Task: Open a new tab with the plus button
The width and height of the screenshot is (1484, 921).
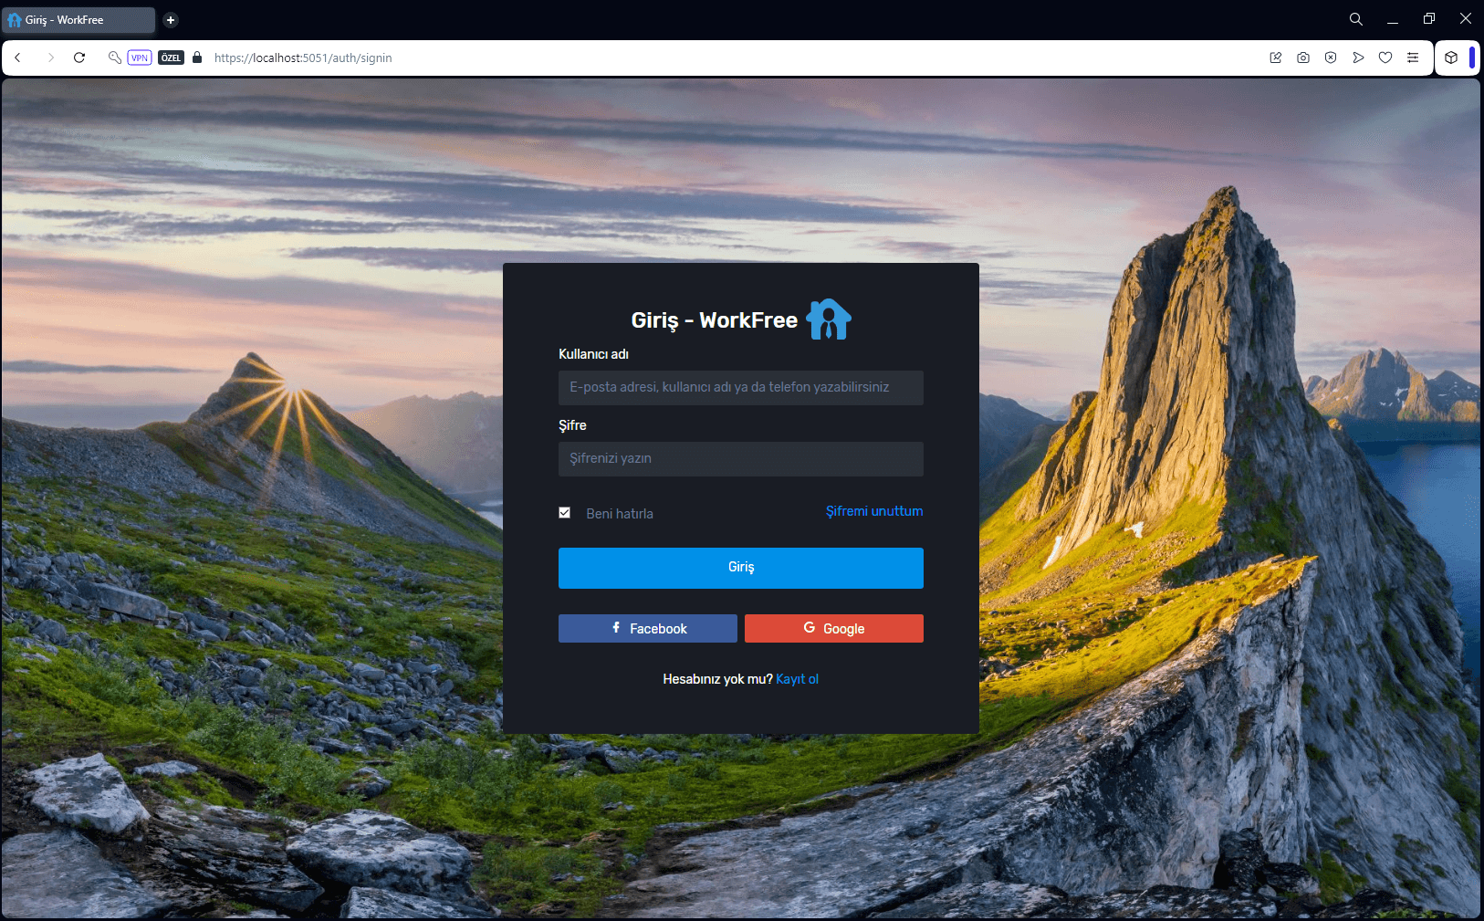Action: 171,20
